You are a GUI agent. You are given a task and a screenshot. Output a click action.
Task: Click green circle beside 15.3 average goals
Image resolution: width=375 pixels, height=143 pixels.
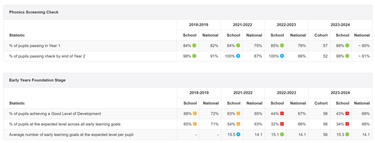coord(347,135)
